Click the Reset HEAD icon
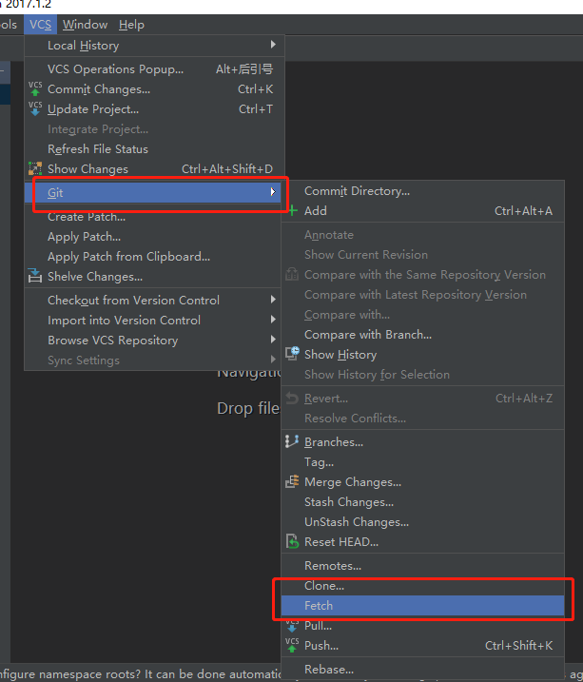 click(292, 541)
